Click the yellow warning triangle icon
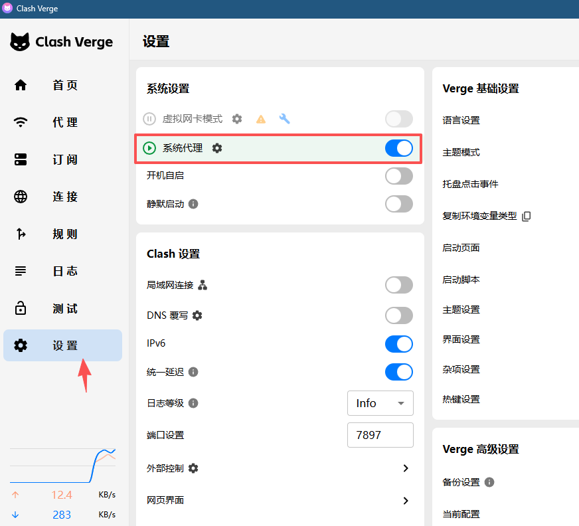Viewport: 579px width, 526px height. click(261, 119)
